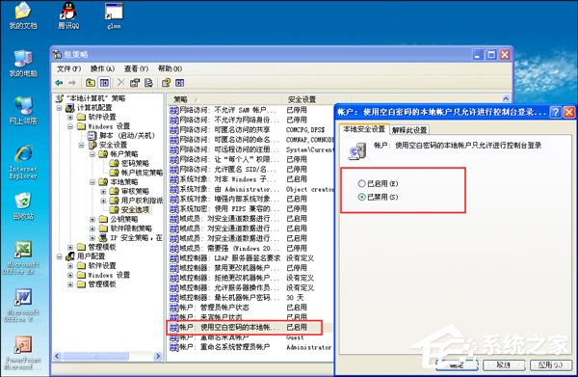This screenshot has width=578, height=377.
Task: Click the Forward arrow in toolbar
Action: click(72, 83)
